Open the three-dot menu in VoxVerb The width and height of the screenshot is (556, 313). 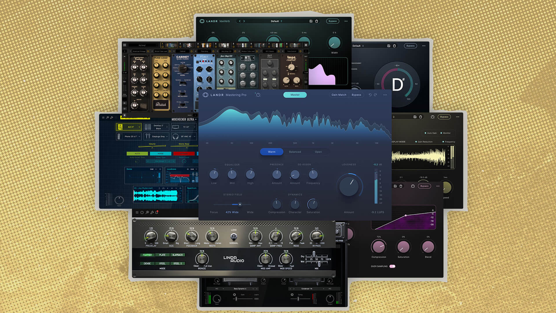click(346, 21)
